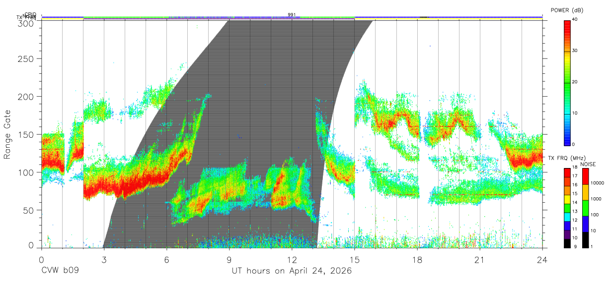Viewport: 610px width, 281px height.
Task: Click the "13" label in TX FRQ legend
Action: pyautogui.click(x=575, y=211)
